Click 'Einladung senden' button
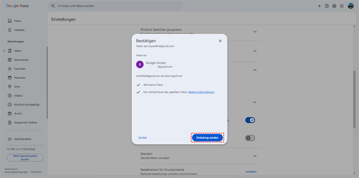 pos(207,138)
